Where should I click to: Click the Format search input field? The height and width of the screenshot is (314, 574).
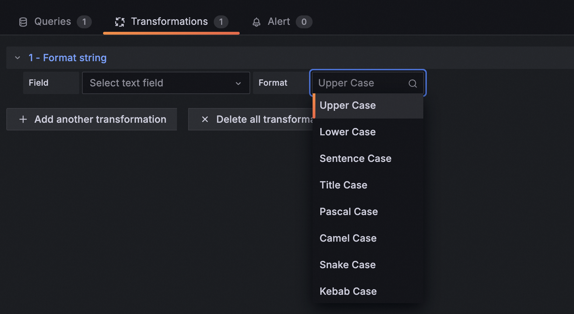361,83
